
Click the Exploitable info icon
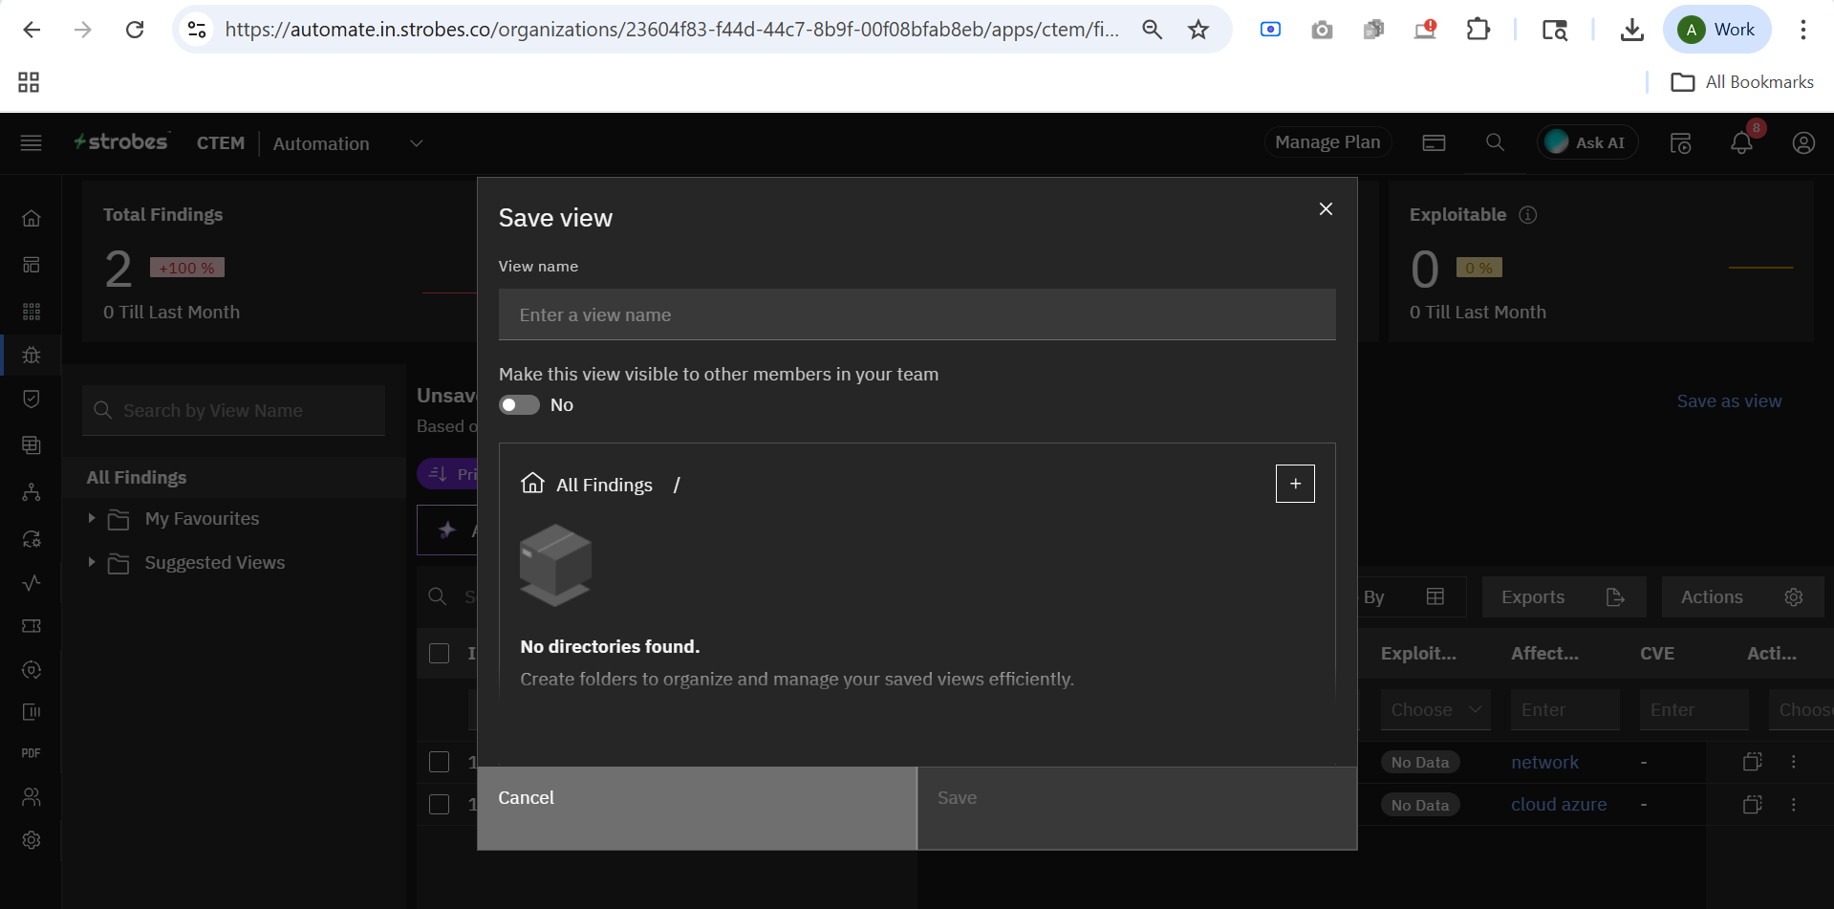coord(1528,215)
